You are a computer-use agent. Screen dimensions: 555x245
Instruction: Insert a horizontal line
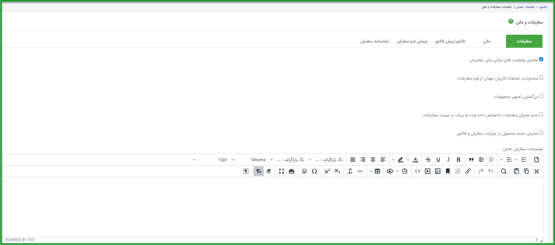click(x=360, y=171)
